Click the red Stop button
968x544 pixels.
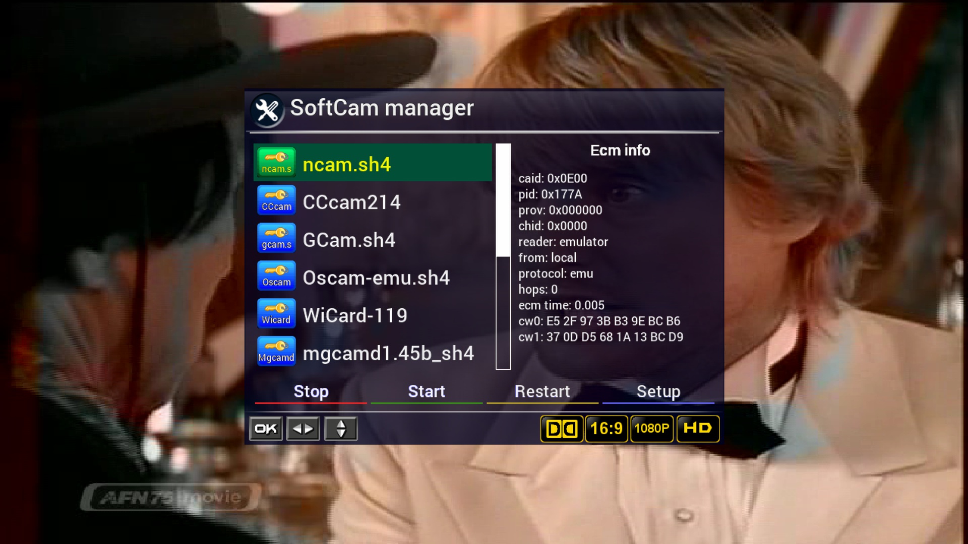point(311,392)
